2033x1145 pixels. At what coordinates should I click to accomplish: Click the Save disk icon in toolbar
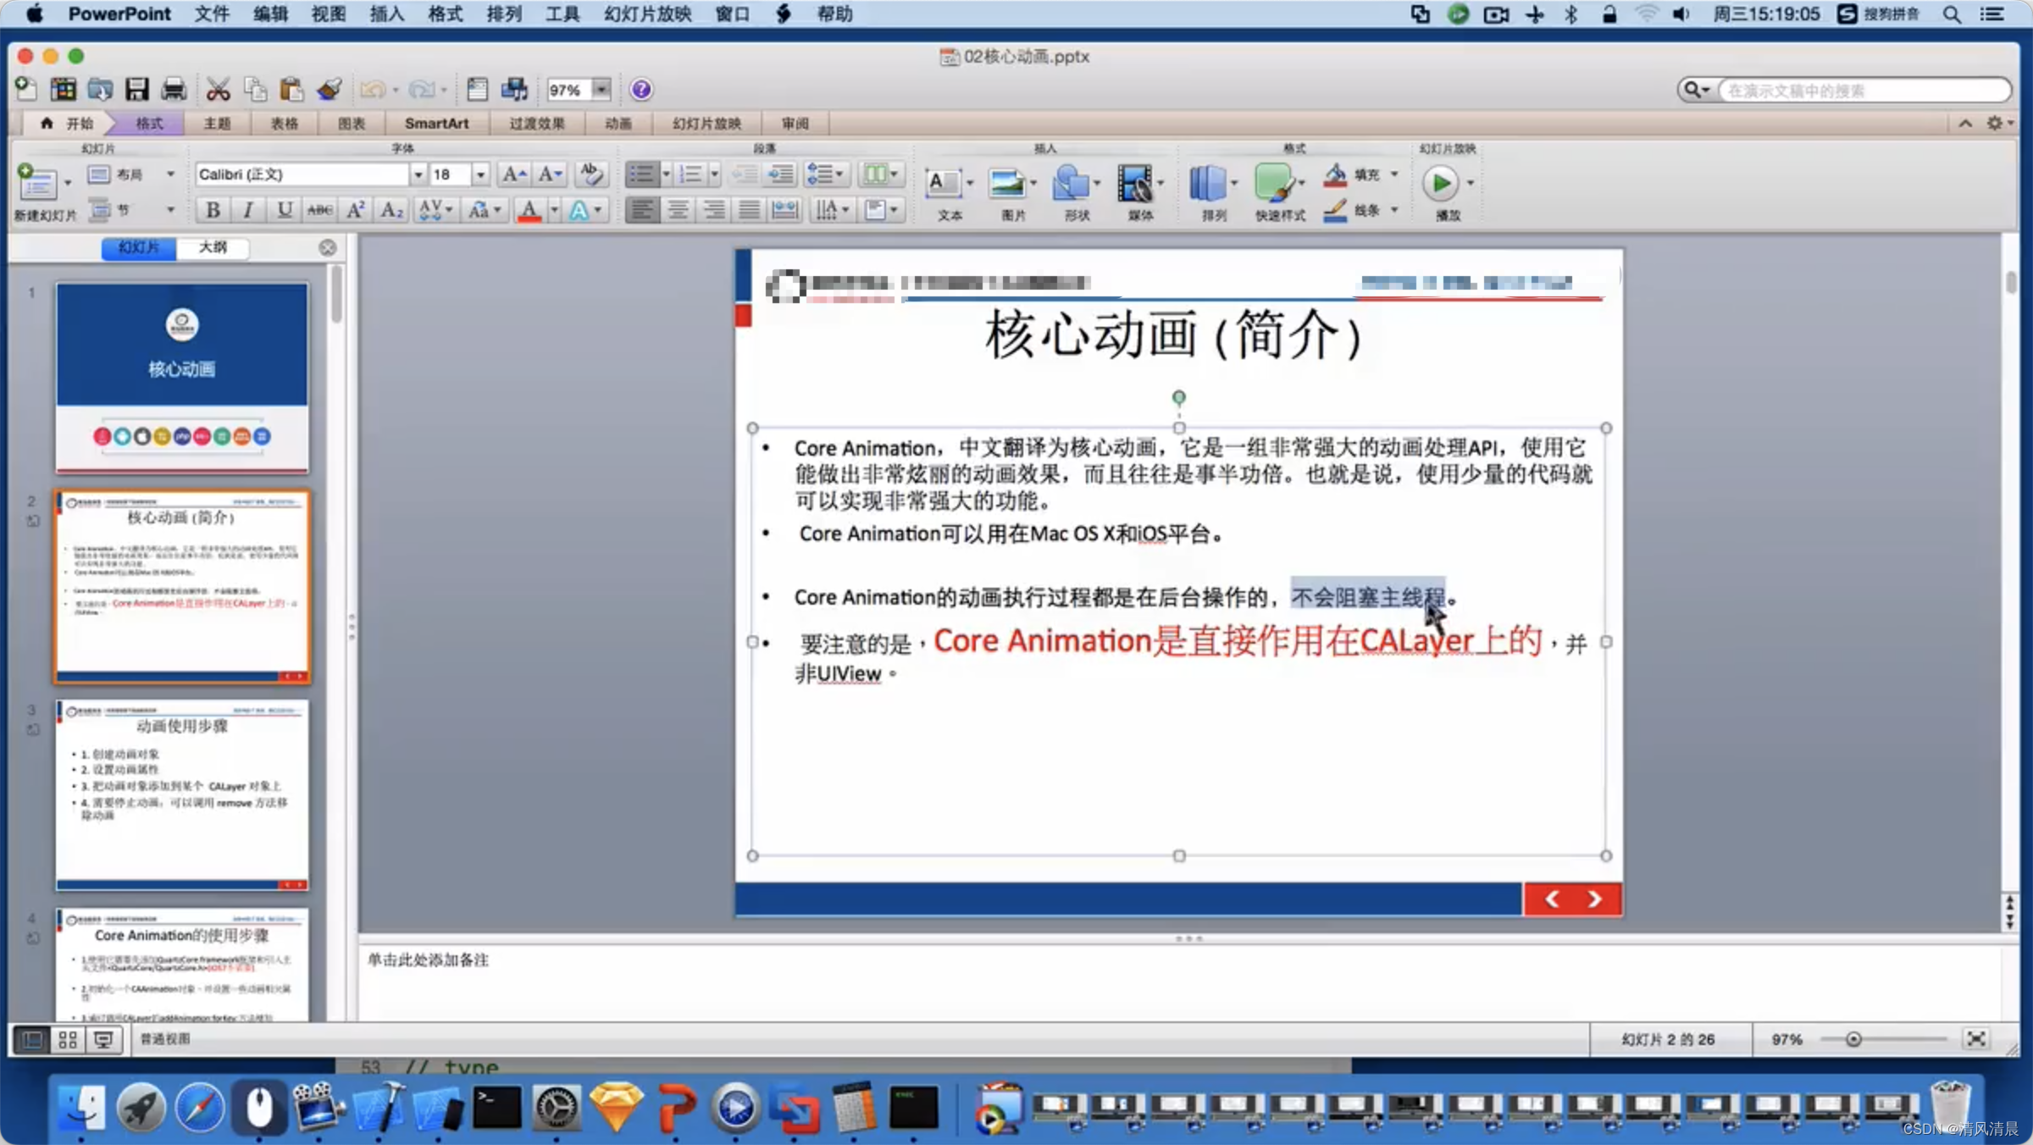pos(136,89)
